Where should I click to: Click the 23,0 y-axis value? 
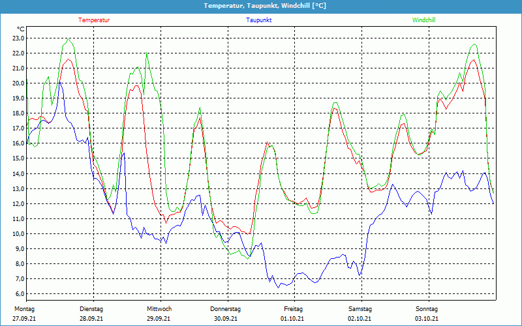[18, 38]
